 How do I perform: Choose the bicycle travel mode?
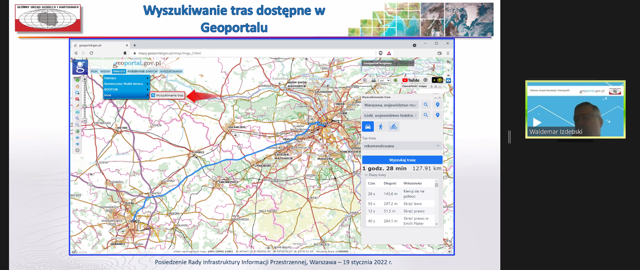(393, 127)
